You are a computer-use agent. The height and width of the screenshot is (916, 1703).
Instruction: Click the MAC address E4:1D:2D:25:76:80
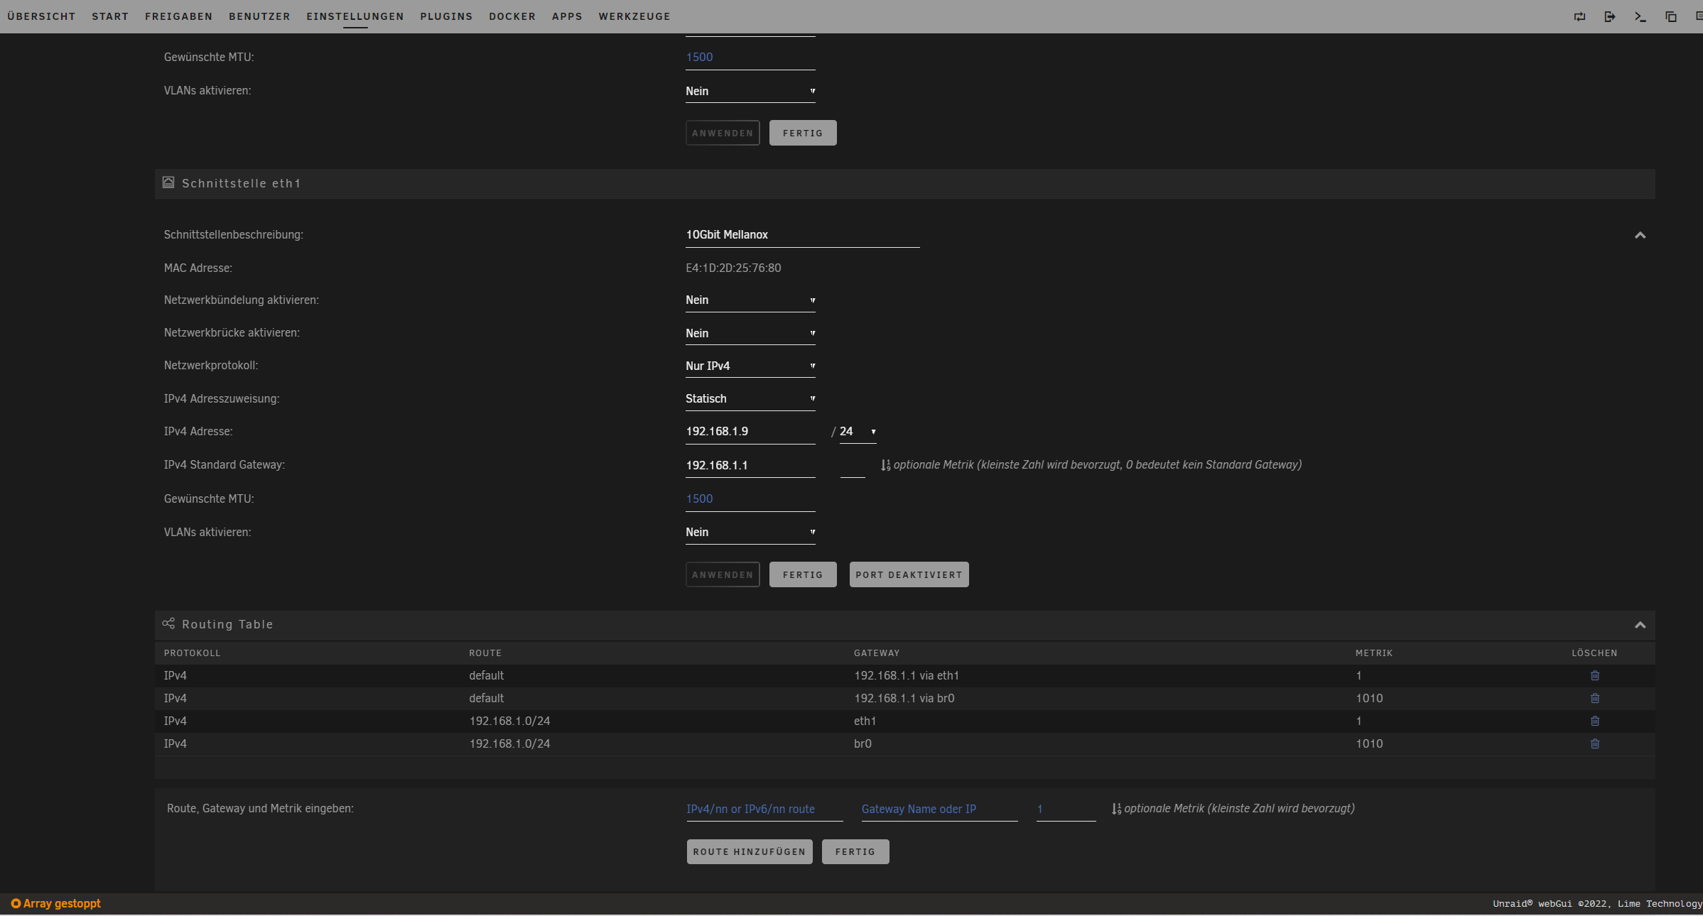pyautogui.click(x=733, y=268)
